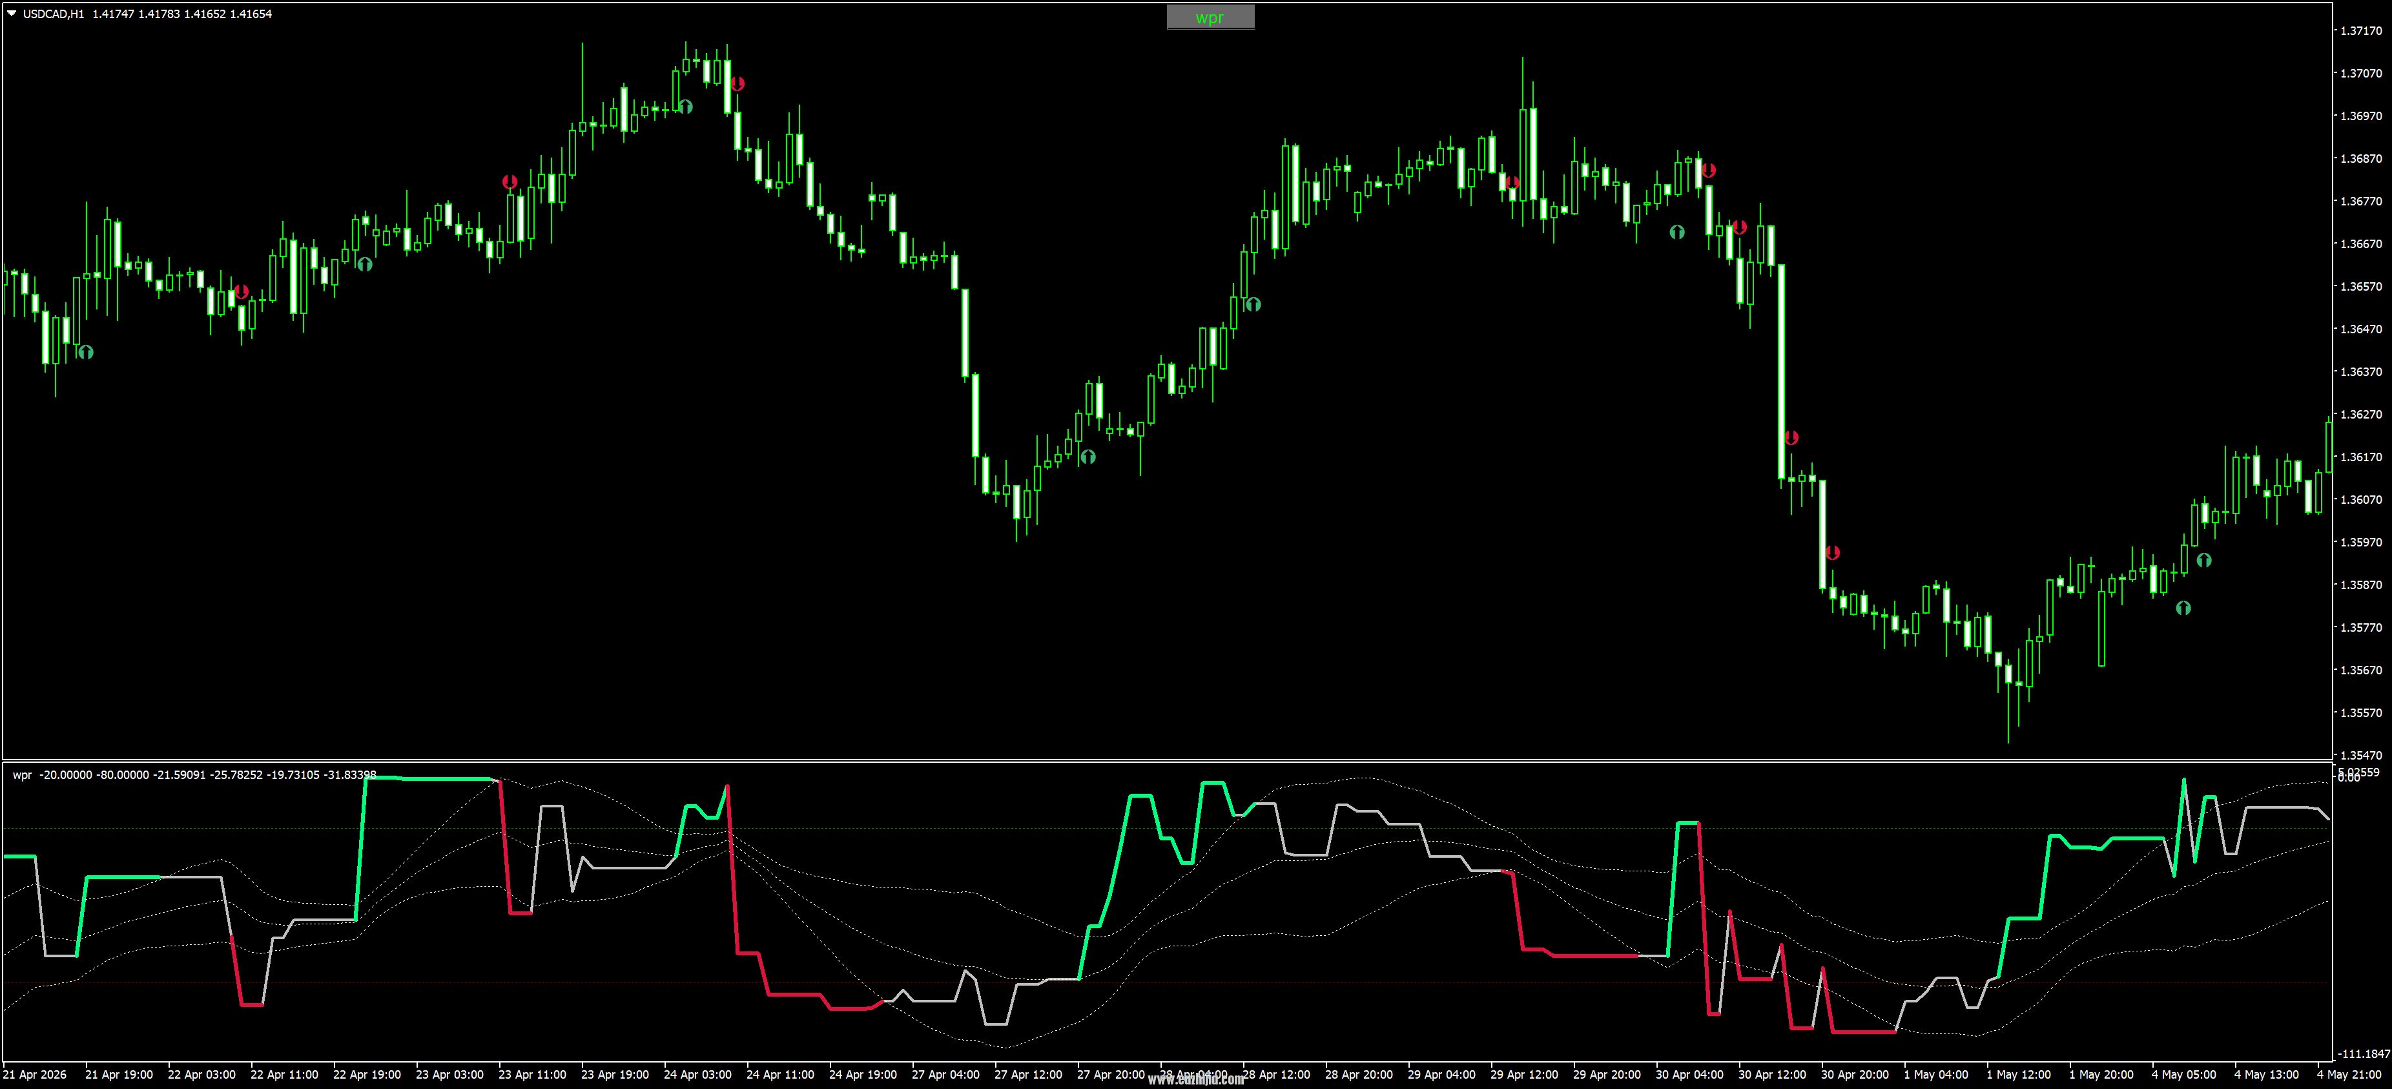Select the higher green up arrow near the 1.35930 level
2392x1089 pixels.
(x=2205, y=560)
